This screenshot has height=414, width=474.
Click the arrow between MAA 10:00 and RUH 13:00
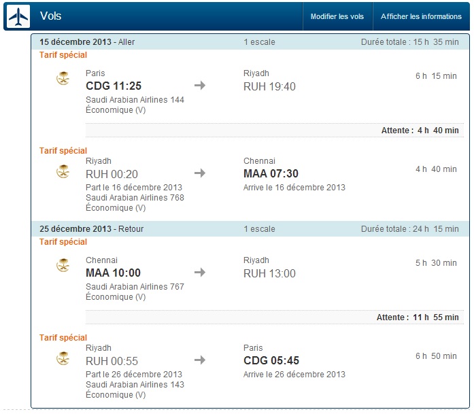coord(200,273)
